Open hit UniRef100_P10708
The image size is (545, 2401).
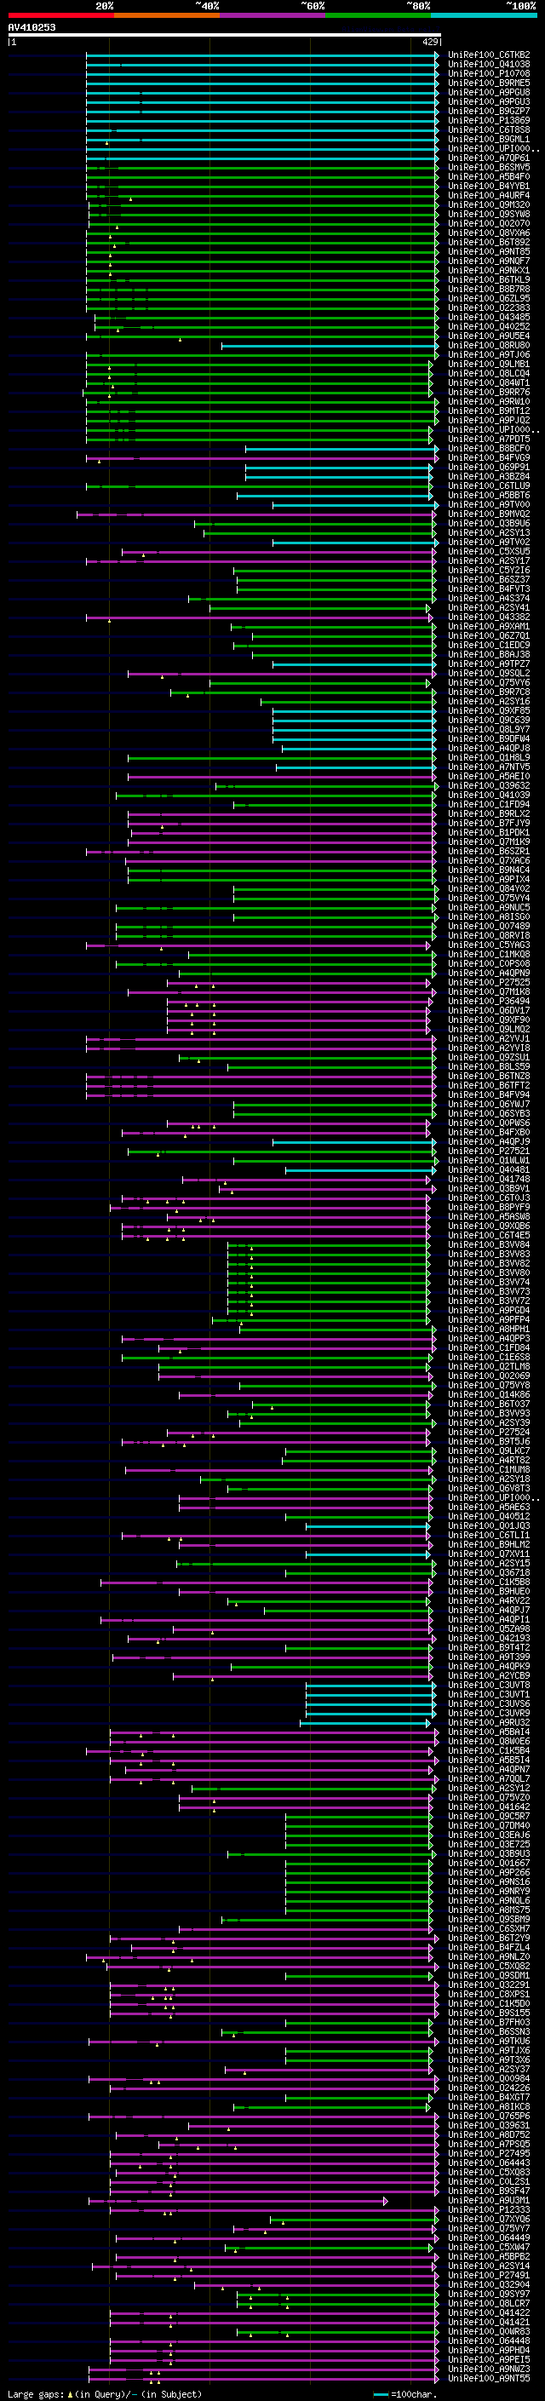coord(489,73)
